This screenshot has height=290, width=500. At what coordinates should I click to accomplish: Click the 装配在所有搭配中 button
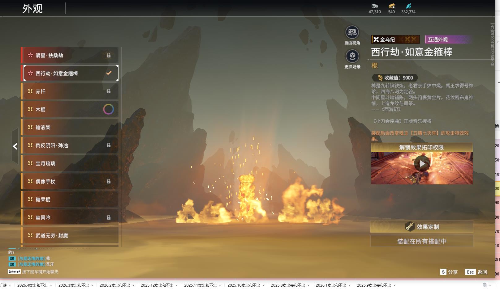tap(421, 241)
